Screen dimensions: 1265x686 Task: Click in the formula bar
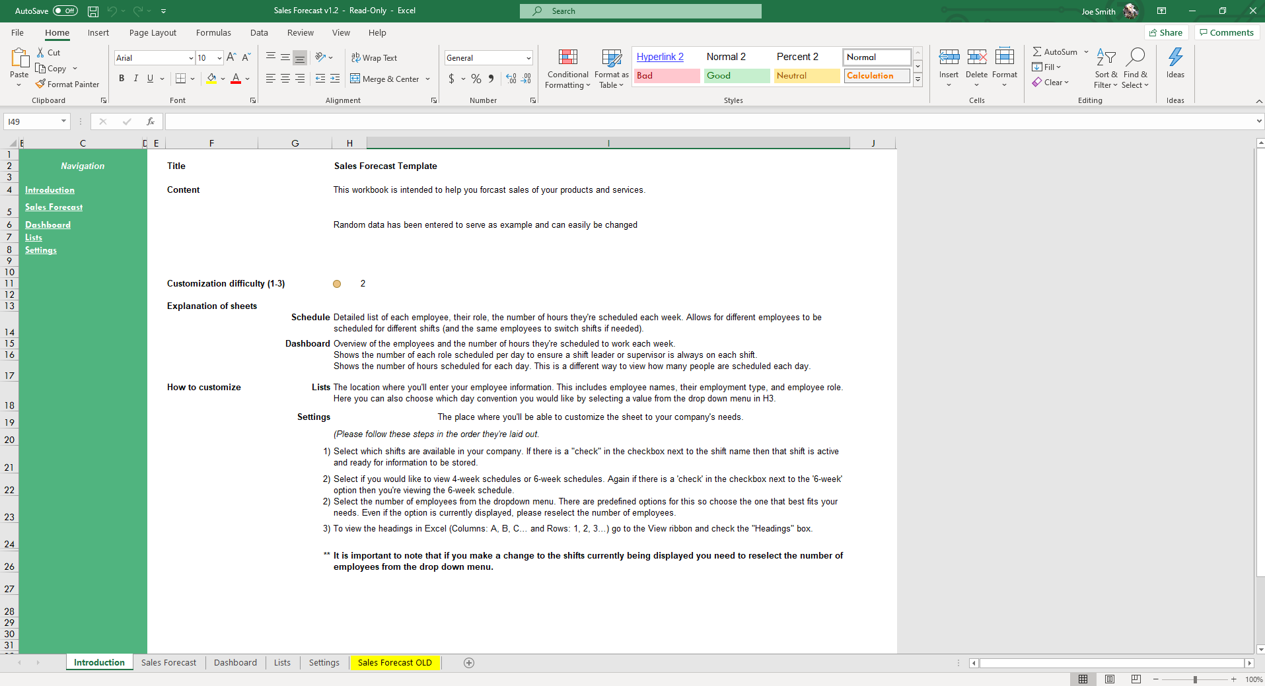710,121
